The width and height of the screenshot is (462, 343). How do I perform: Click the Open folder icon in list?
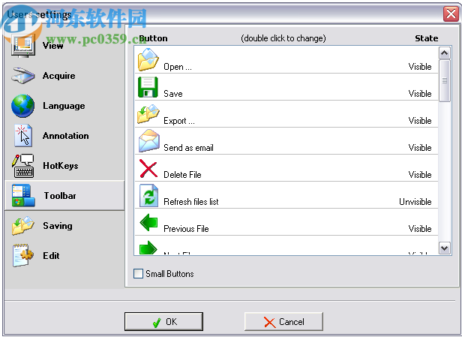[148, 60]
